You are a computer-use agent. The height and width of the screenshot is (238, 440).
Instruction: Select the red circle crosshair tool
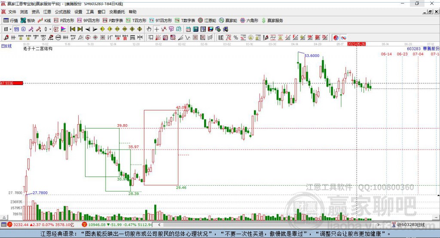tap(88, 38)
